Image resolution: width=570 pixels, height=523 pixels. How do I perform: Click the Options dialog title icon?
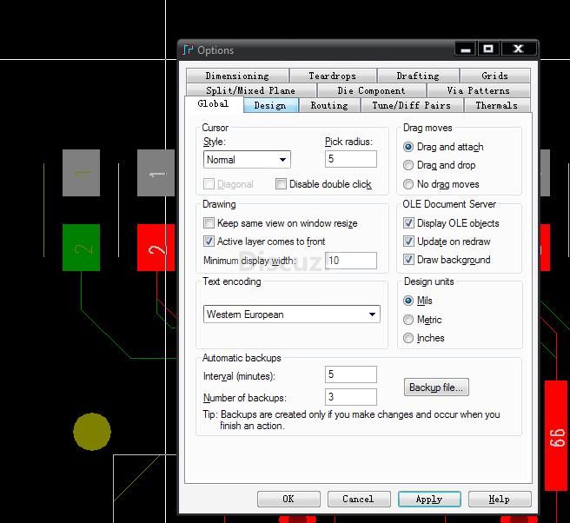pos(188,50)
